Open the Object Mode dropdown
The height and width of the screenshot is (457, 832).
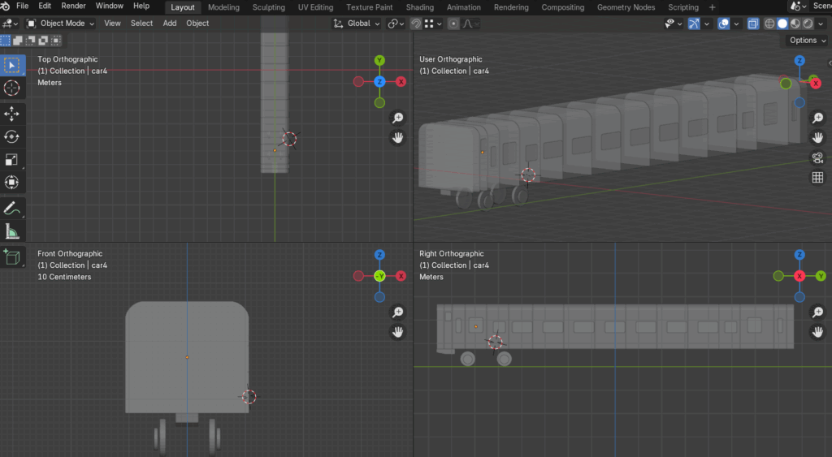[x=61, y=24]
